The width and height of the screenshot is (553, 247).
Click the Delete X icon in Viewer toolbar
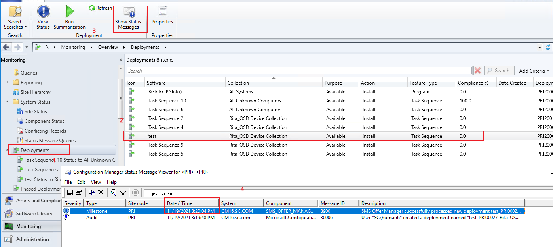click(101, 193)
